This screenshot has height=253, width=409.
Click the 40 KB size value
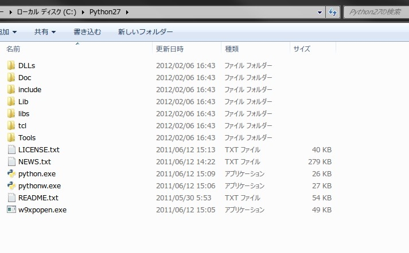point(322,149)
